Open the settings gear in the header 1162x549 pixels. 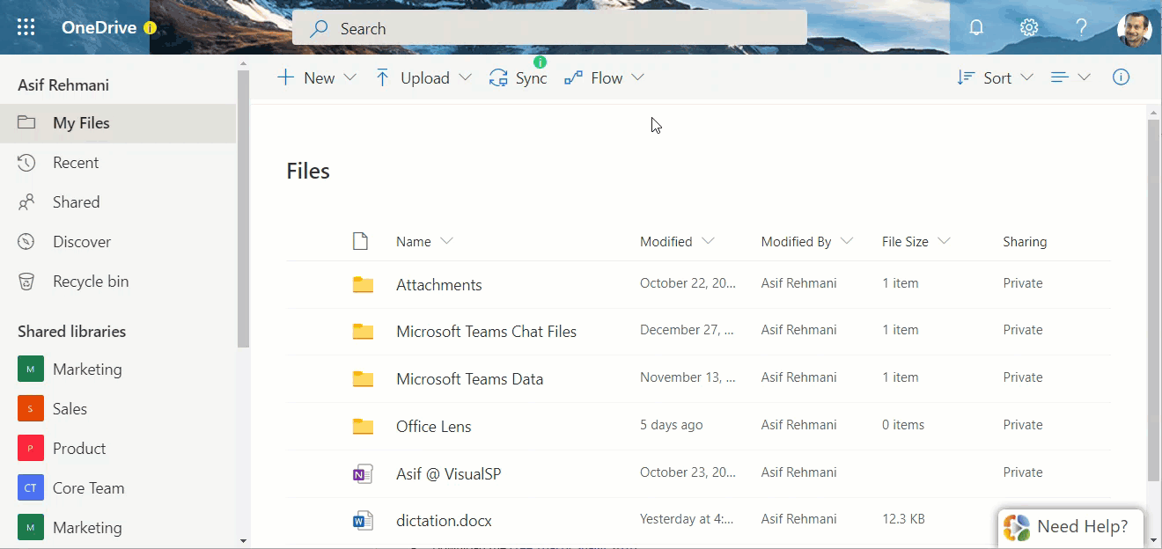[x=1029, y=27]
